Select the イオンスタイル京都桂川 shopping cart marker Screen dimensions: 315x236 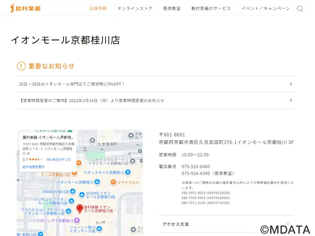128,172
